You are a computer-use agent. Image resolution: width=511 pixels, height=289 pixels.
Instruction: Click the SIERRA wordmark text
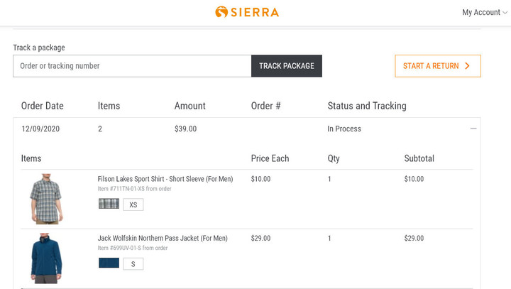click(x=255, y=12)
